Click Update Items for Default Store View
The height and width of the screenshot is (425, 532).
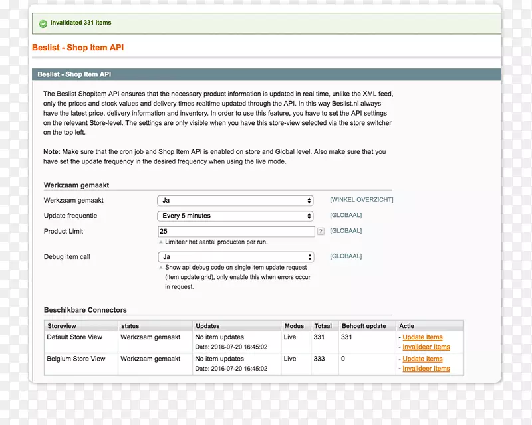(x=422, y=337)
